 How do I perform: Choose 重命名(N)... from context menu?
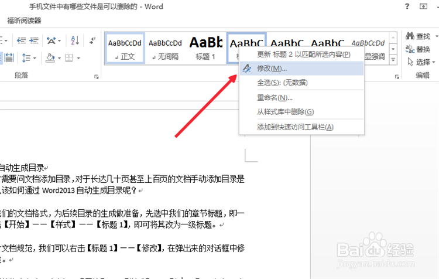point(302,98)
